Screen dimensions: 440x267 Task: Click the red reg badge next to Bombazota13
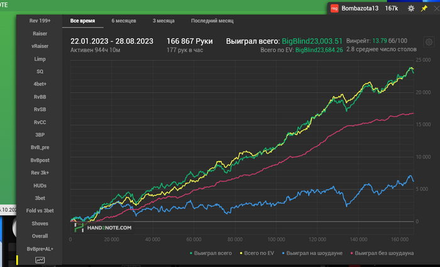click(x=334, y=8)
